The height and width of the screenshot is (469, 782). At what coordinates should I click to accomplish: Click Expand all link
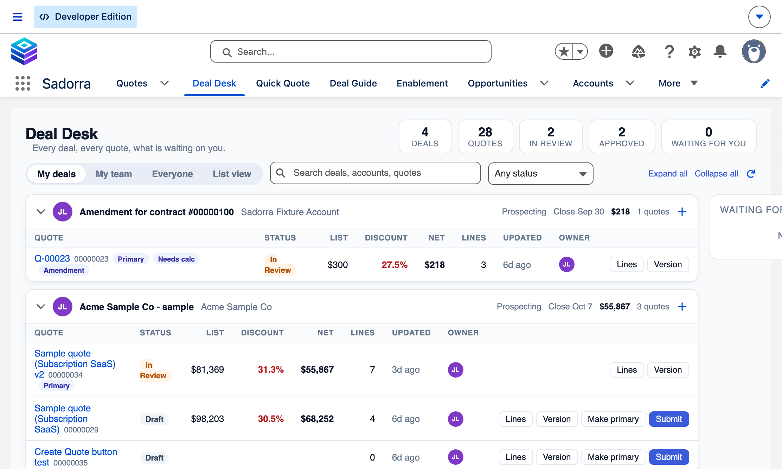tap(668, 174)
